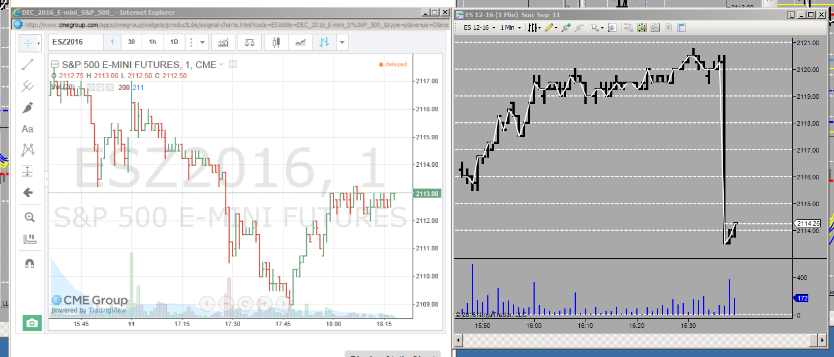834x357 pixels.
Task: Open the Vol indicator settings gear
Action: point(101,87)
